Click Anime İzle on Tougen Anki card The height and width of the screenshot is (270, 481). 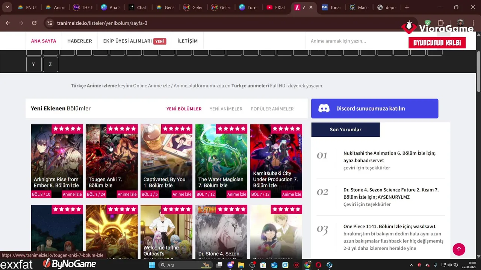click(x=127, y=194)
